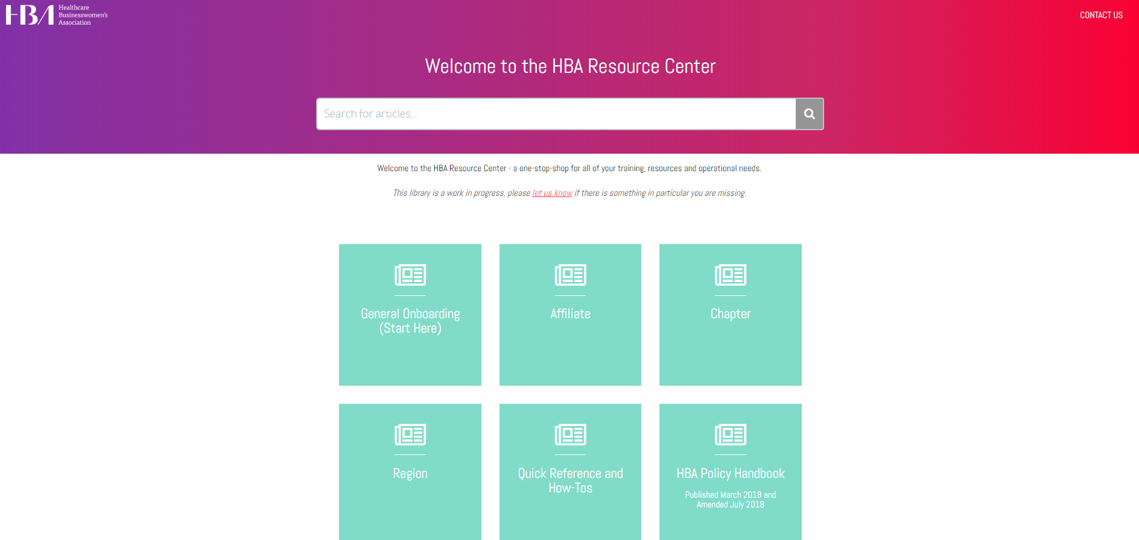
Task: Click the newspaper icon on Chapter card
Action: coord(731,275)
